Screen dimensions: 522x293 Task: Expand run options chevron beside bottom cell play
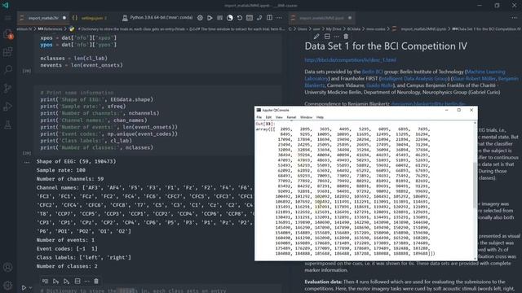(x=30, y=287)
